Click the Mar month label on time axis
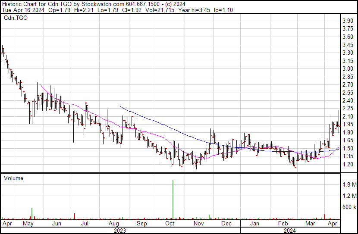Image resolution: width=358 pixels, height=234 pixels. (x=310, y=223)
